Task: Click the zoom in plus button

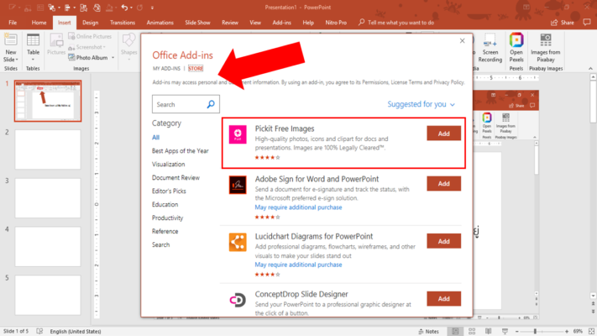Action: point(567,332)
